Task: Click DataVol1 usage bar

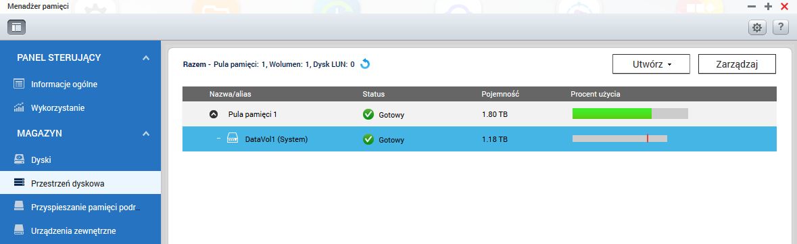Action: [x=620, y=139]
